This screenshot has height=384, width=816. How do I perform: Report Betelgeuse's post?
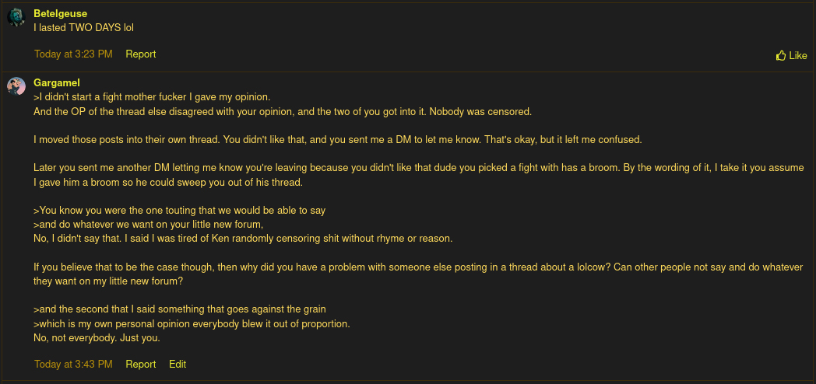(x=141, y=54)
